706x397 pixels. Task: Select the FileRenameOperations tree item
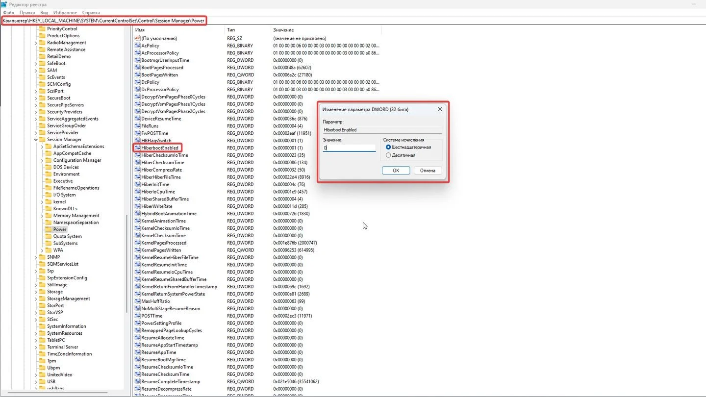tap(76, 188)
